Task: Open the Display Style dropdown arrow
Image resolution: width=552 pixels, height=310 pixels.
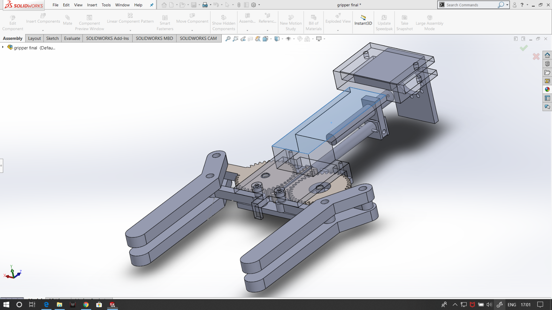Action: click(282, 39)
